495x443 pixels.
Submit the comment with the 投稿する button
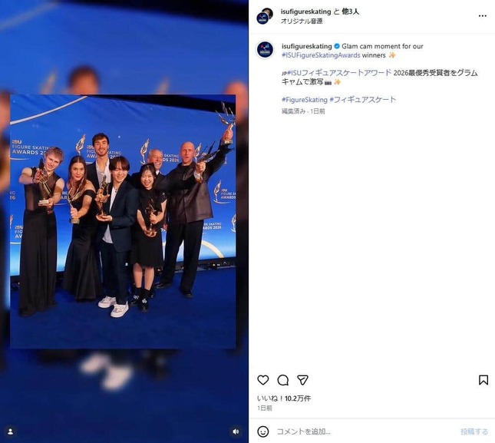coord(474,431)
